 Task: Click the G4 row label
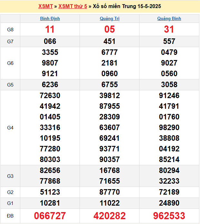[x=10, y=127]
